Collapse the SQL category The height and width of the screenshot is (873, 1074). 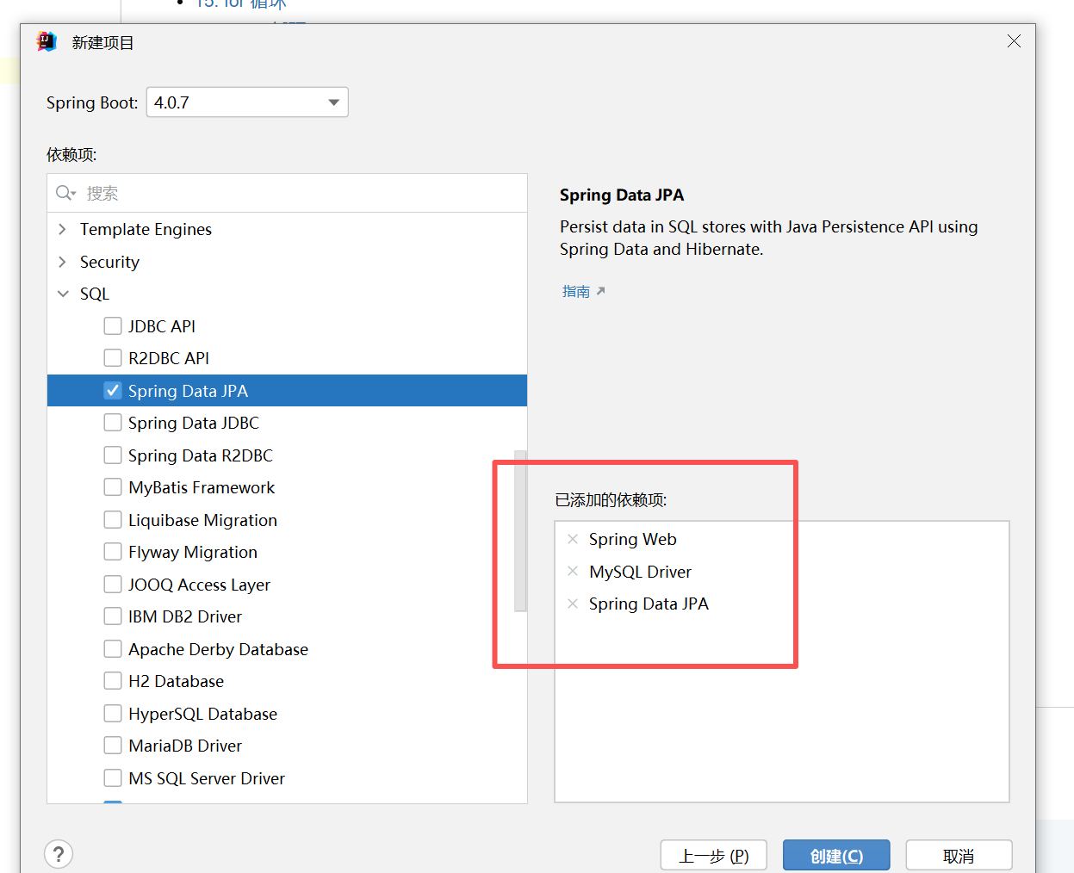[x=63, y=294]
